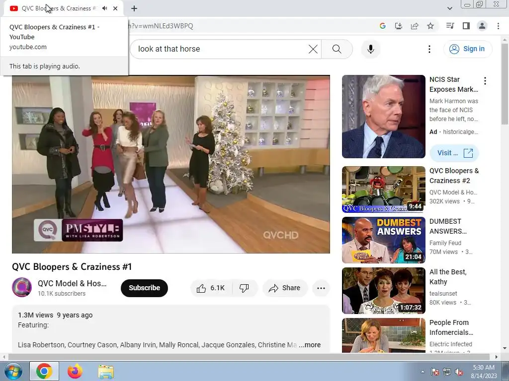Image resolution: width=509 pixels, height=381 pixels.
Task: Open the media controls icon in Chrome's toolbar
Action: (450, 26)
